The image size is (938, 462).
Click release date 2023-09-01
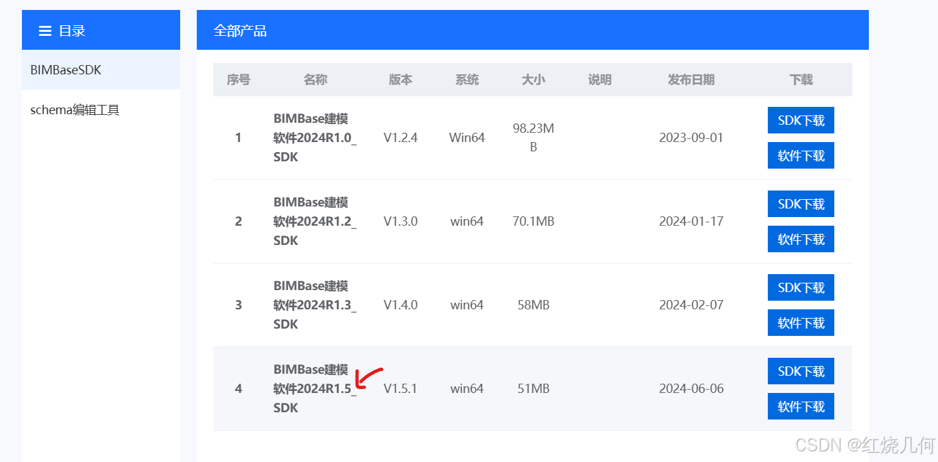click(x=691, y=138)
